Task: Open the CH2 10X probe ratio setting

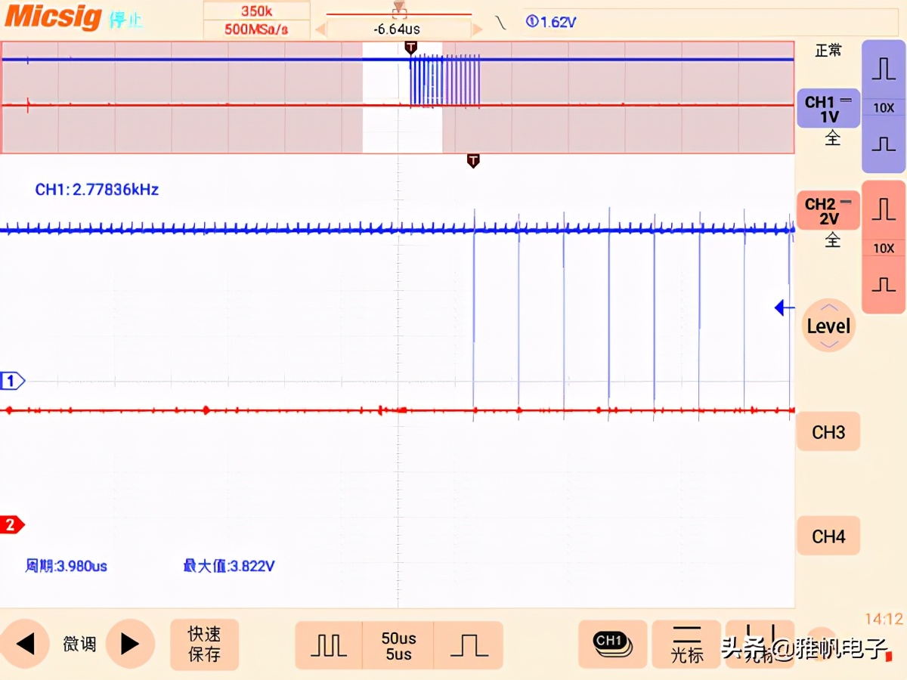Action: coord(884,248)
